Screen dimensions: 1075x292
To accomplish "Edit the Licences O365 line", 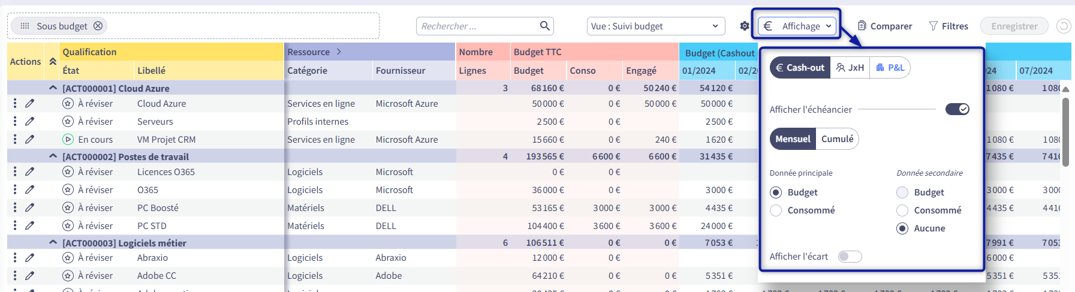I will [29, 171].
